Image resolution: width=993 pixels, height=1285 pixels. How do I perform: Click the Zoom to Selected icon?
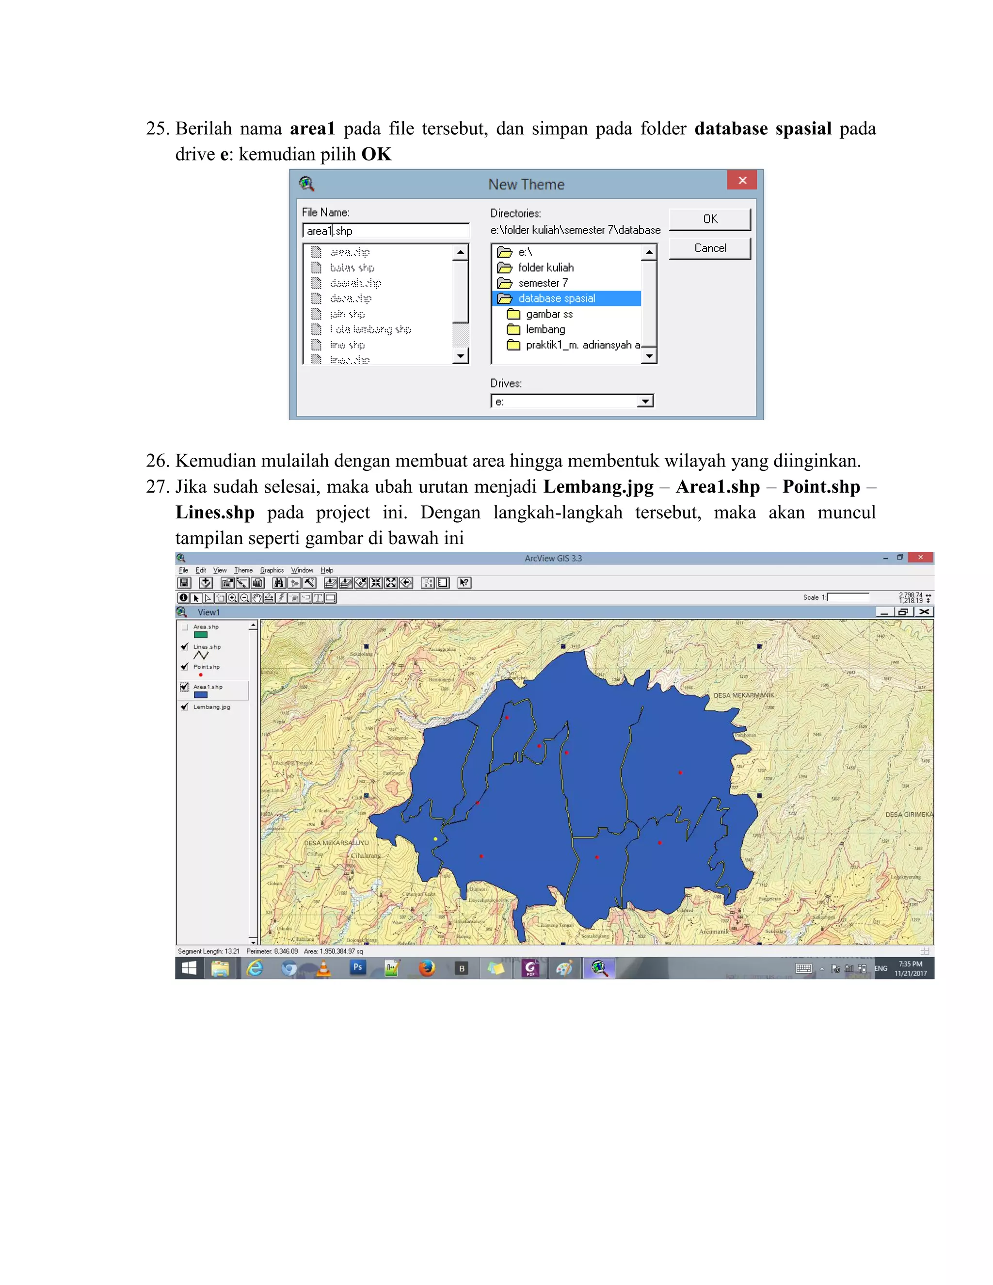point(361,583)
